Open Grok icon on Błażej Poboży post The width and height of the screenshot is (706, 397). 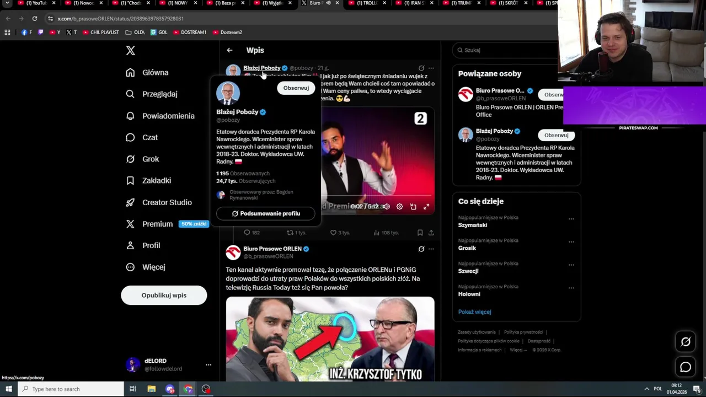tap(421, 68)
